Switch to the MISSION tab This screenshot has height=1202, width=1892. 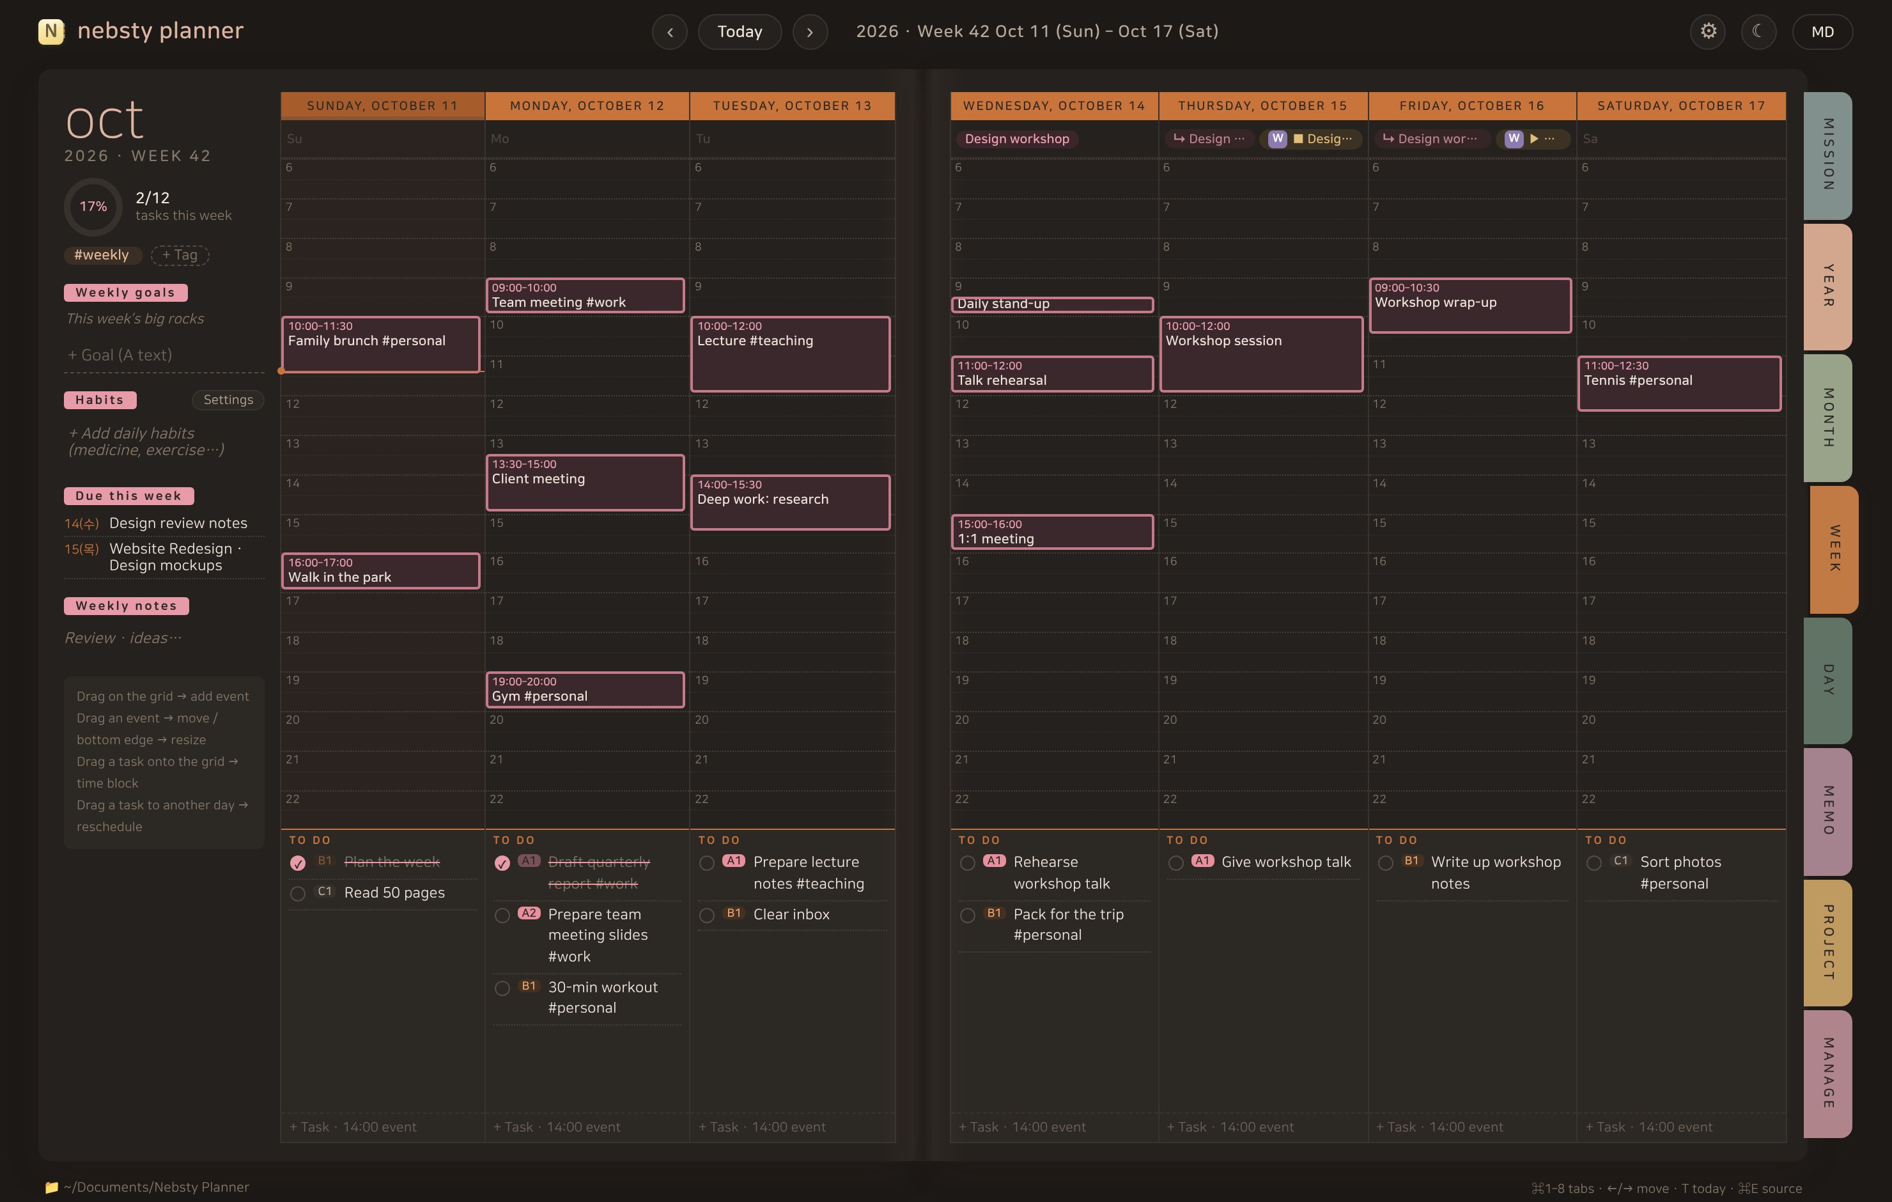[x=1827, y=155]
